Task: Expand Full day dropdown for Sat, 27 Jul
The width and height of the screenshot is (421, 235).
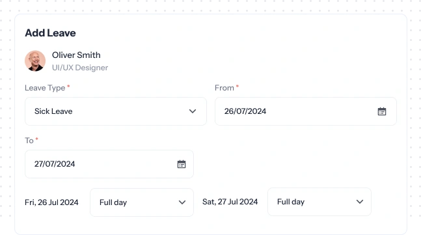Action: click(x=319, y=202)
